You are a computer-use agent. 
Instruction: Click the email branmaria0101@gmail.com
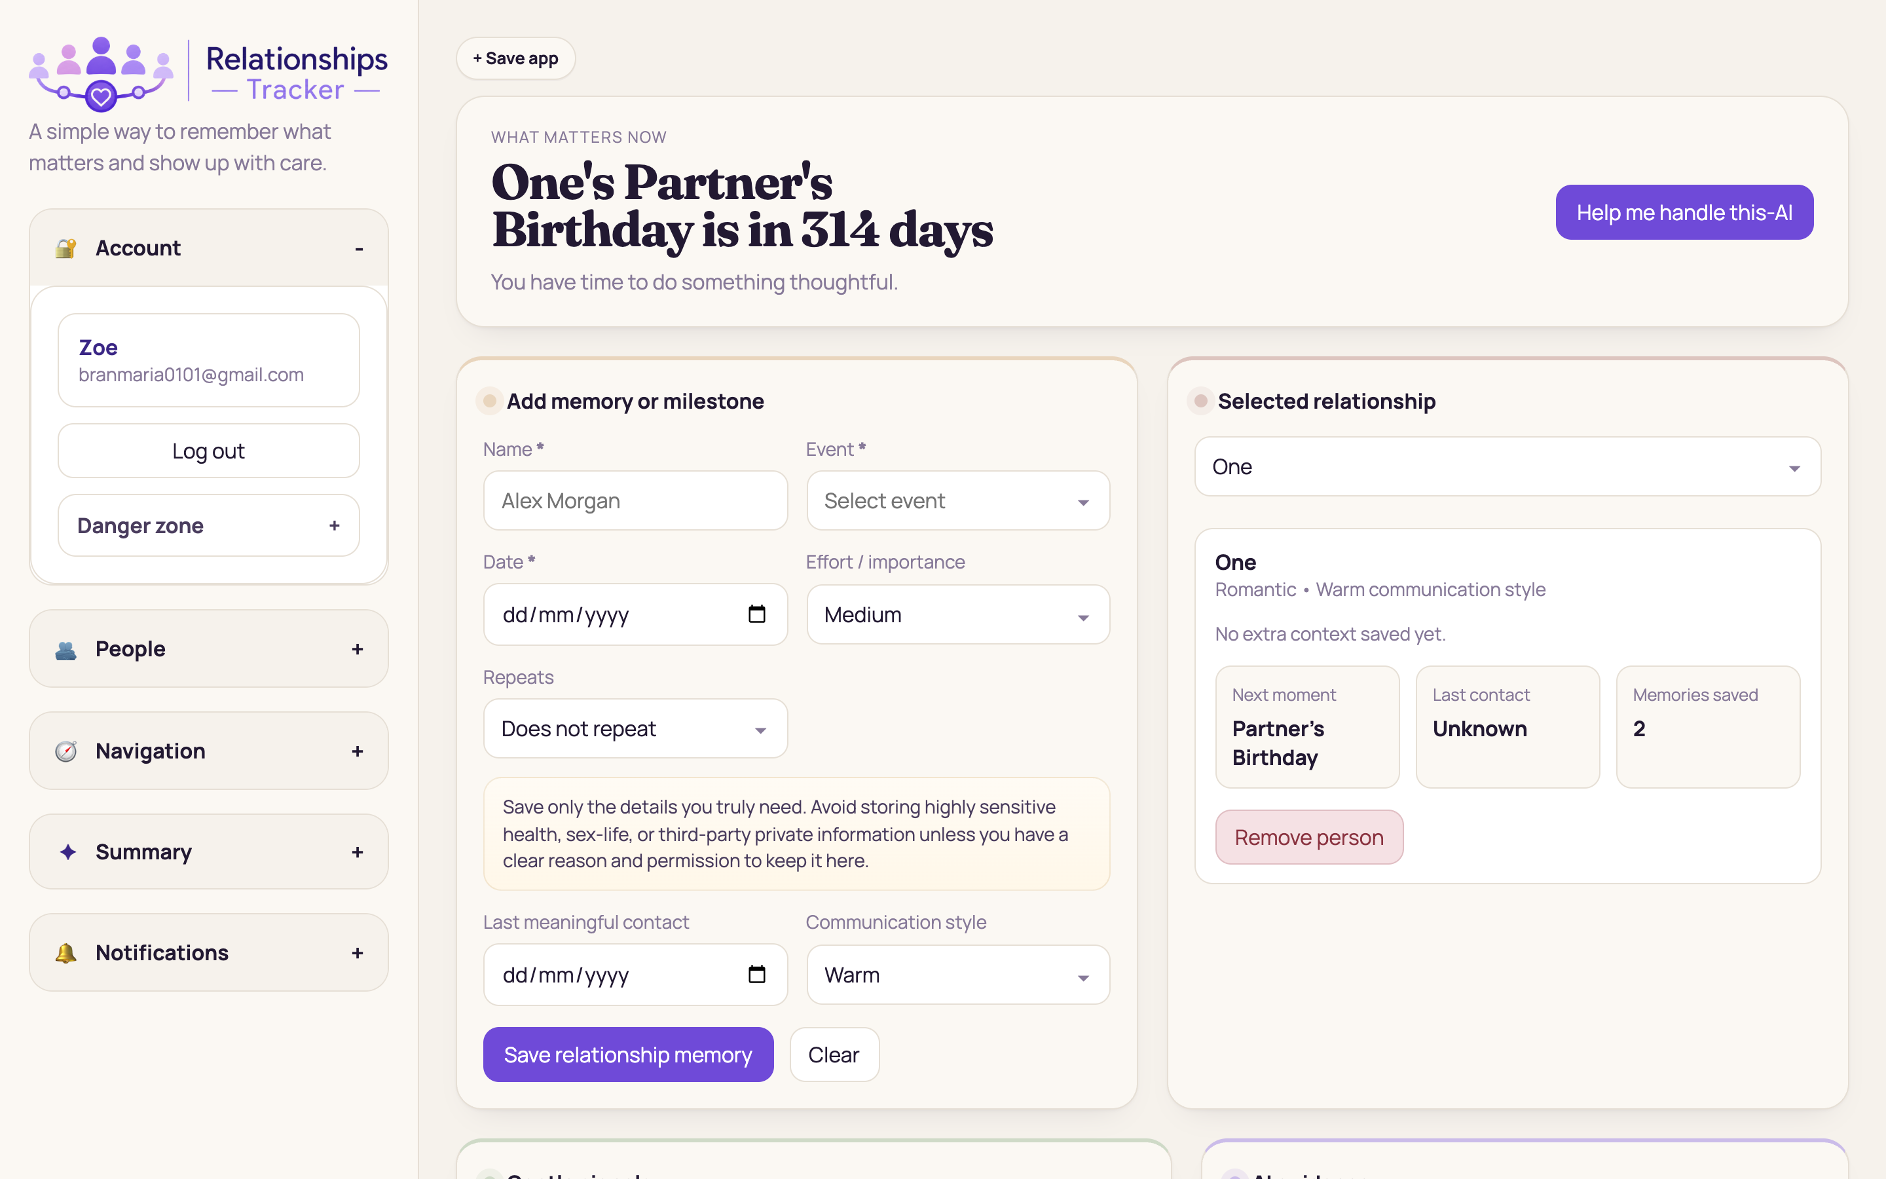pos(191,375)
